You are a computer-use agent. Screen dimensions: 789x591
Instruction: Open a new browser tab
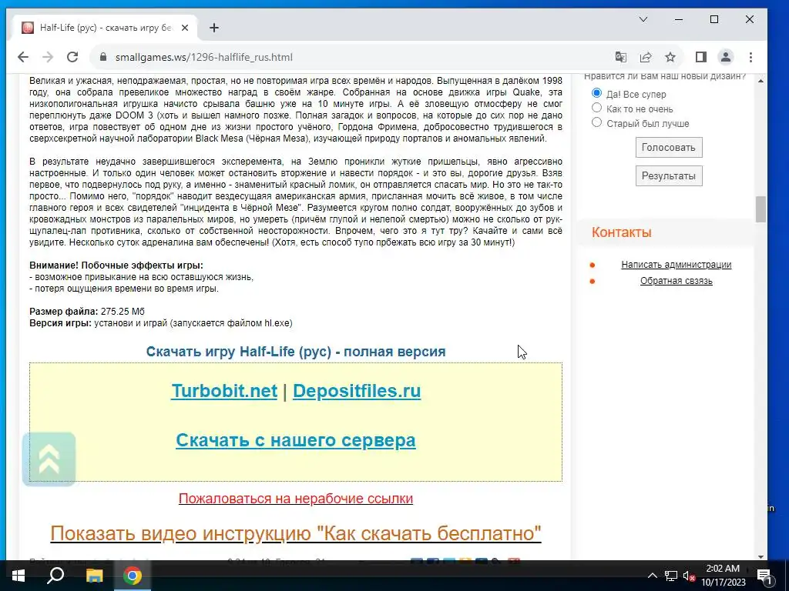point(214,28)
